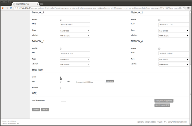Viewport: 192px width, 126px height.
Task: Click the Iso Path input field
Action: [x=90, y=82]
